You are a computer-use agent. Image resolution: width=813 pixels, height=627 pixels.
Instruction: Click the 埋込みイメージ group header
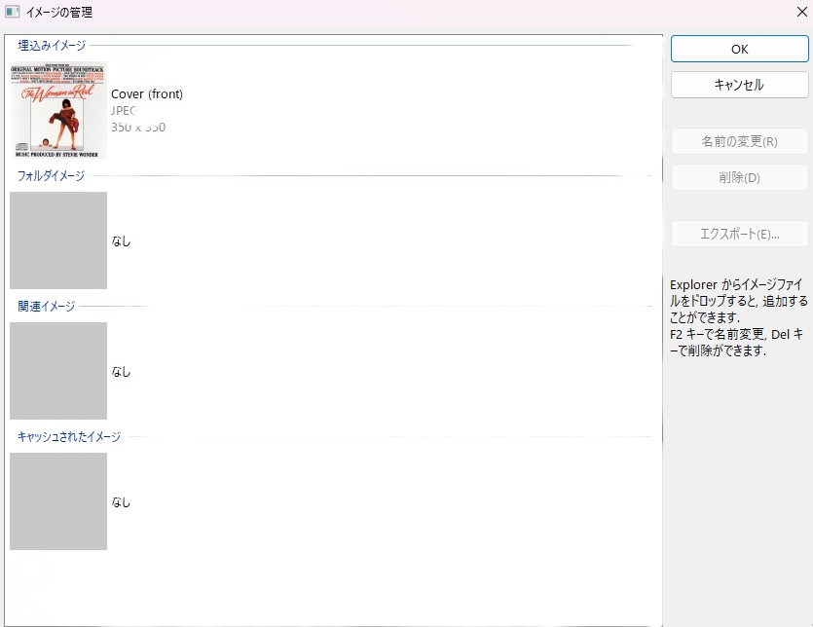coord(52,46)
